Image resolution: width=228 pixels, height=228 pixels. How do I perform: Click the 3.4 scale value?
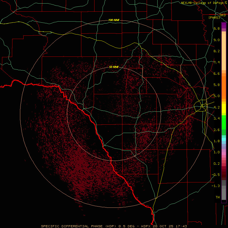click(x=217, y=119)
